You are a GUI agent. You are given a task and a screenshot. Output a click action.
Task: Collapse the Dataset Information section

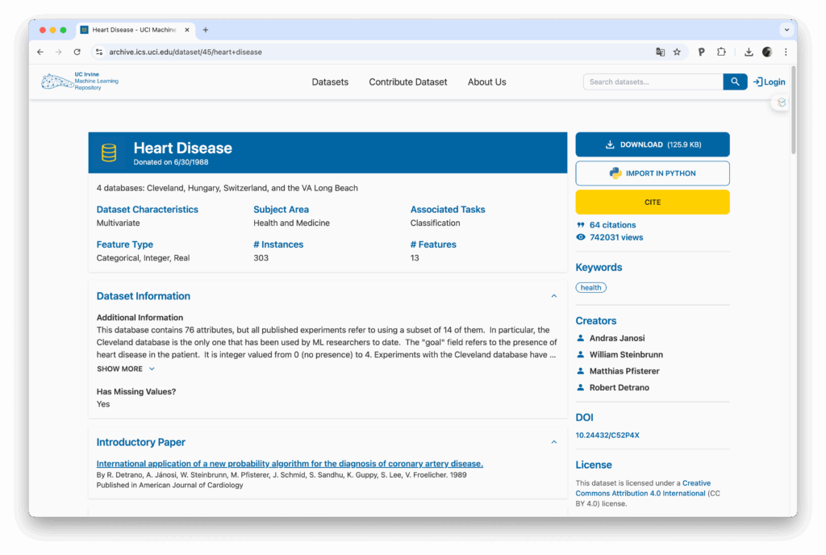[553, 296]
